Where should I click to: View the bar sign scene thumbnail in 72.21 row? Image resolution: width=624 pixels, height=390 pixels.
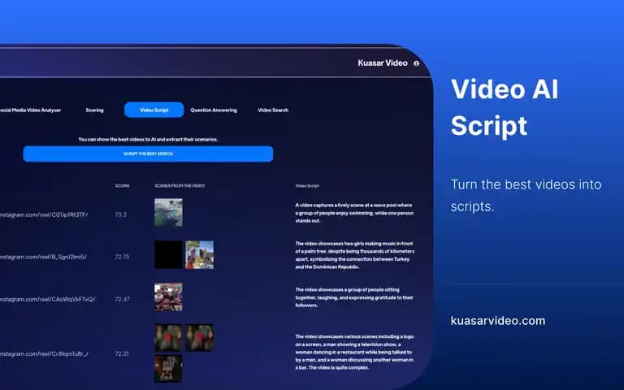[168, 368]
